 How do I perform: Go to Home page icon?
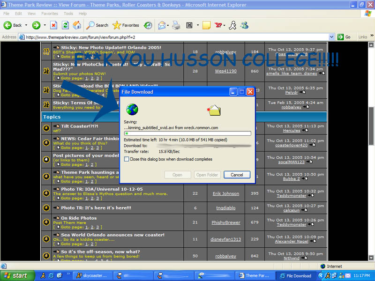[77, 25]
